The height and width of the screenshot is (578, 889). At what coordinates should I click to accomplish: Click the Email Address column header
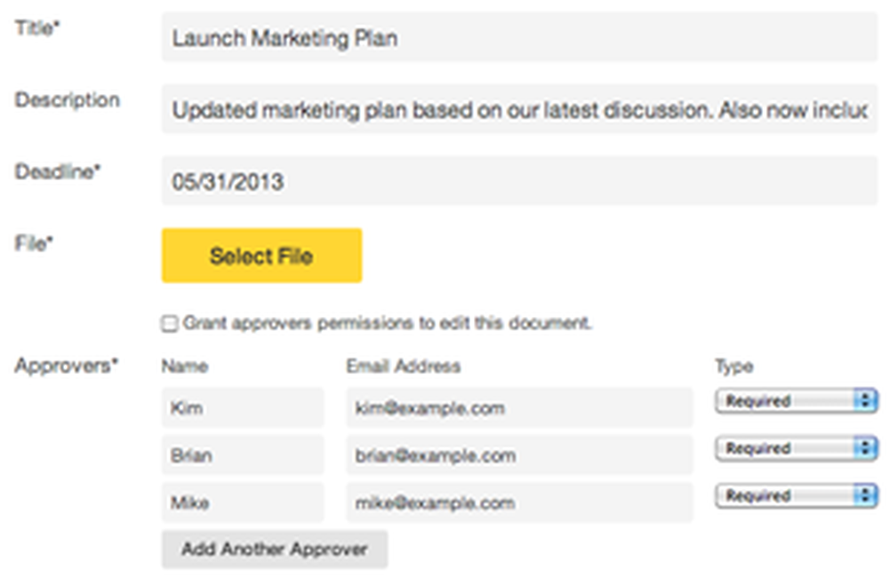coord(403,367)
